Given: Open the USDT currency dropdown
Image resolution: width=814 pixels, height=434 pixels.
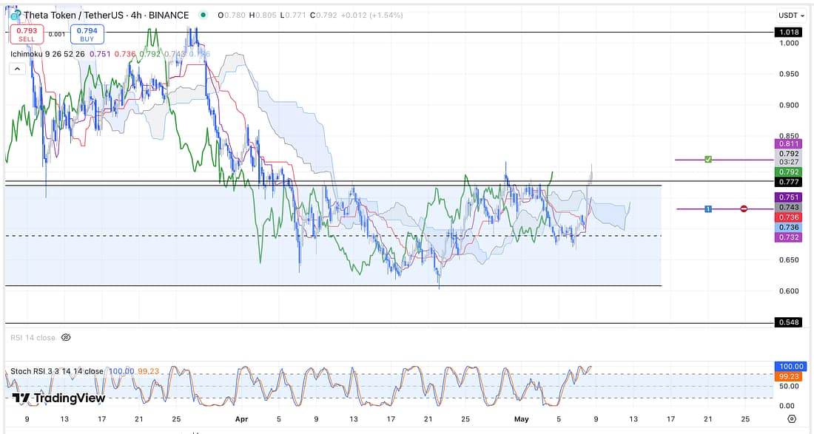Looking at the screenshot, I should pos(790,15).
